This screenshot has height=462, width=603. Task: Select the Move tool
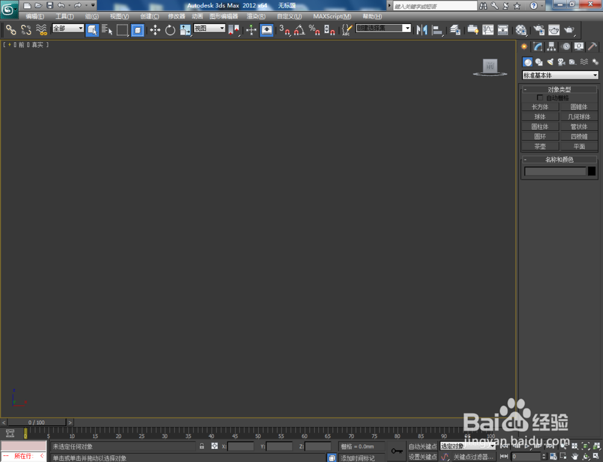155,30
